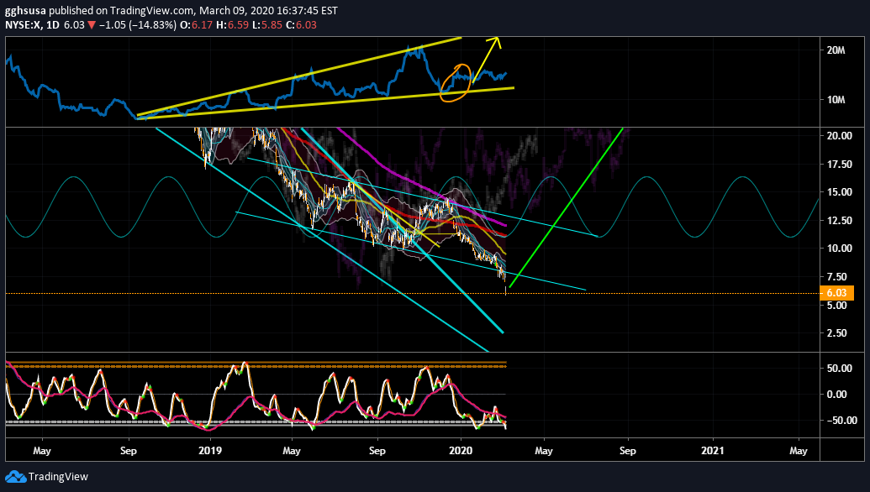Click the 2021 label on time axis
Screen dimensions: 870x492
[713, 451]
